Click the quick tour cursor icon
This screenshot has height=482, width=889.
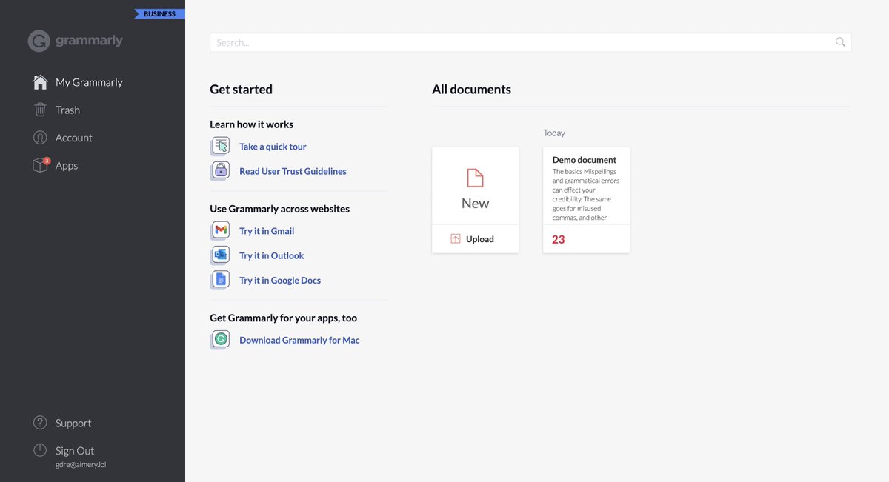pos(221,147)
